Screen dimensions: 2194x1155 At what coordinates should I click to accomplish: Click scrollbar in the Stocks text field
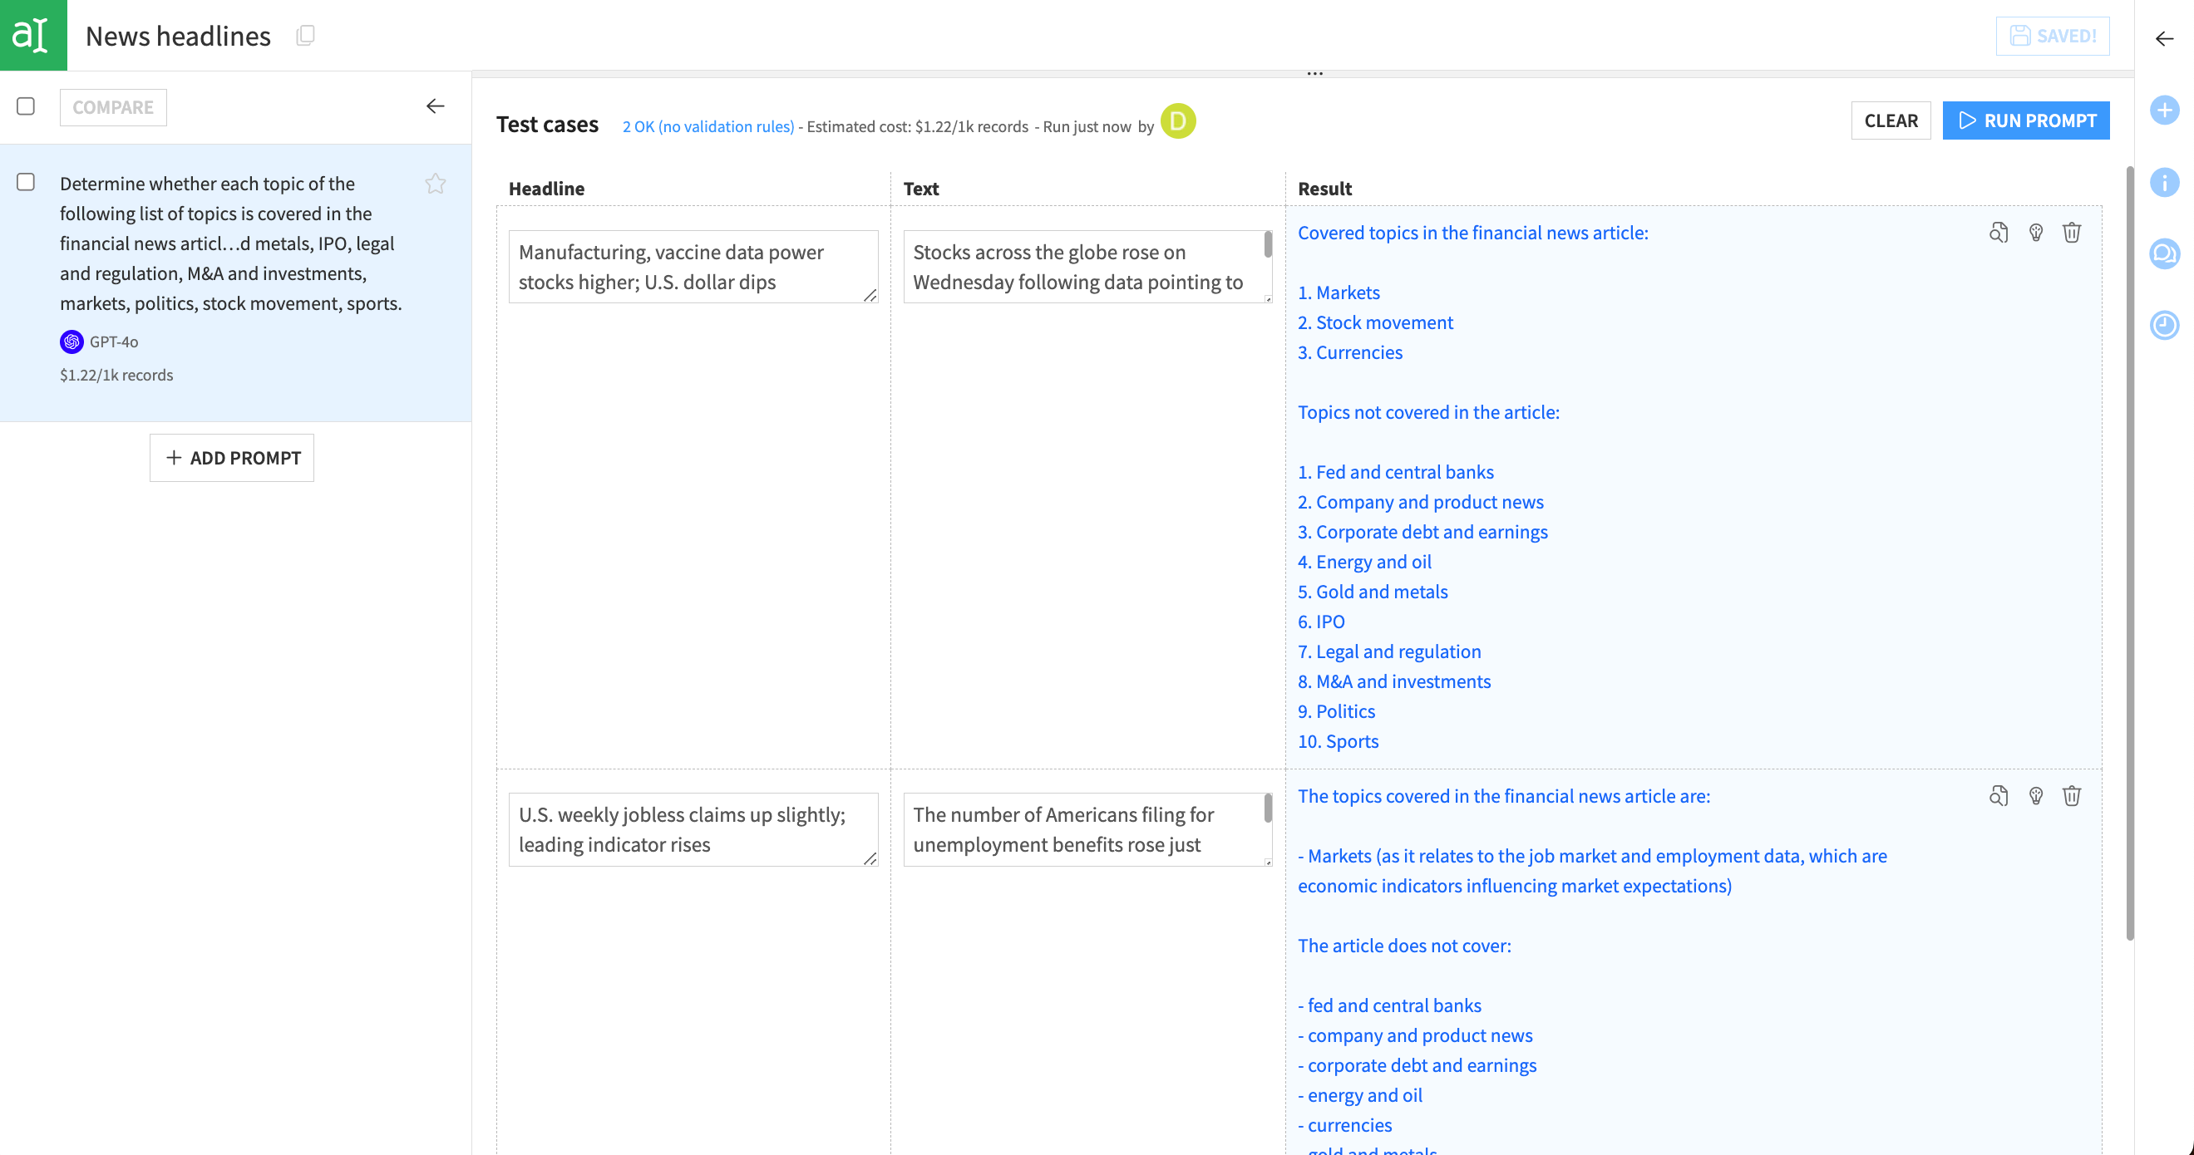click(x=1267, y=245)
